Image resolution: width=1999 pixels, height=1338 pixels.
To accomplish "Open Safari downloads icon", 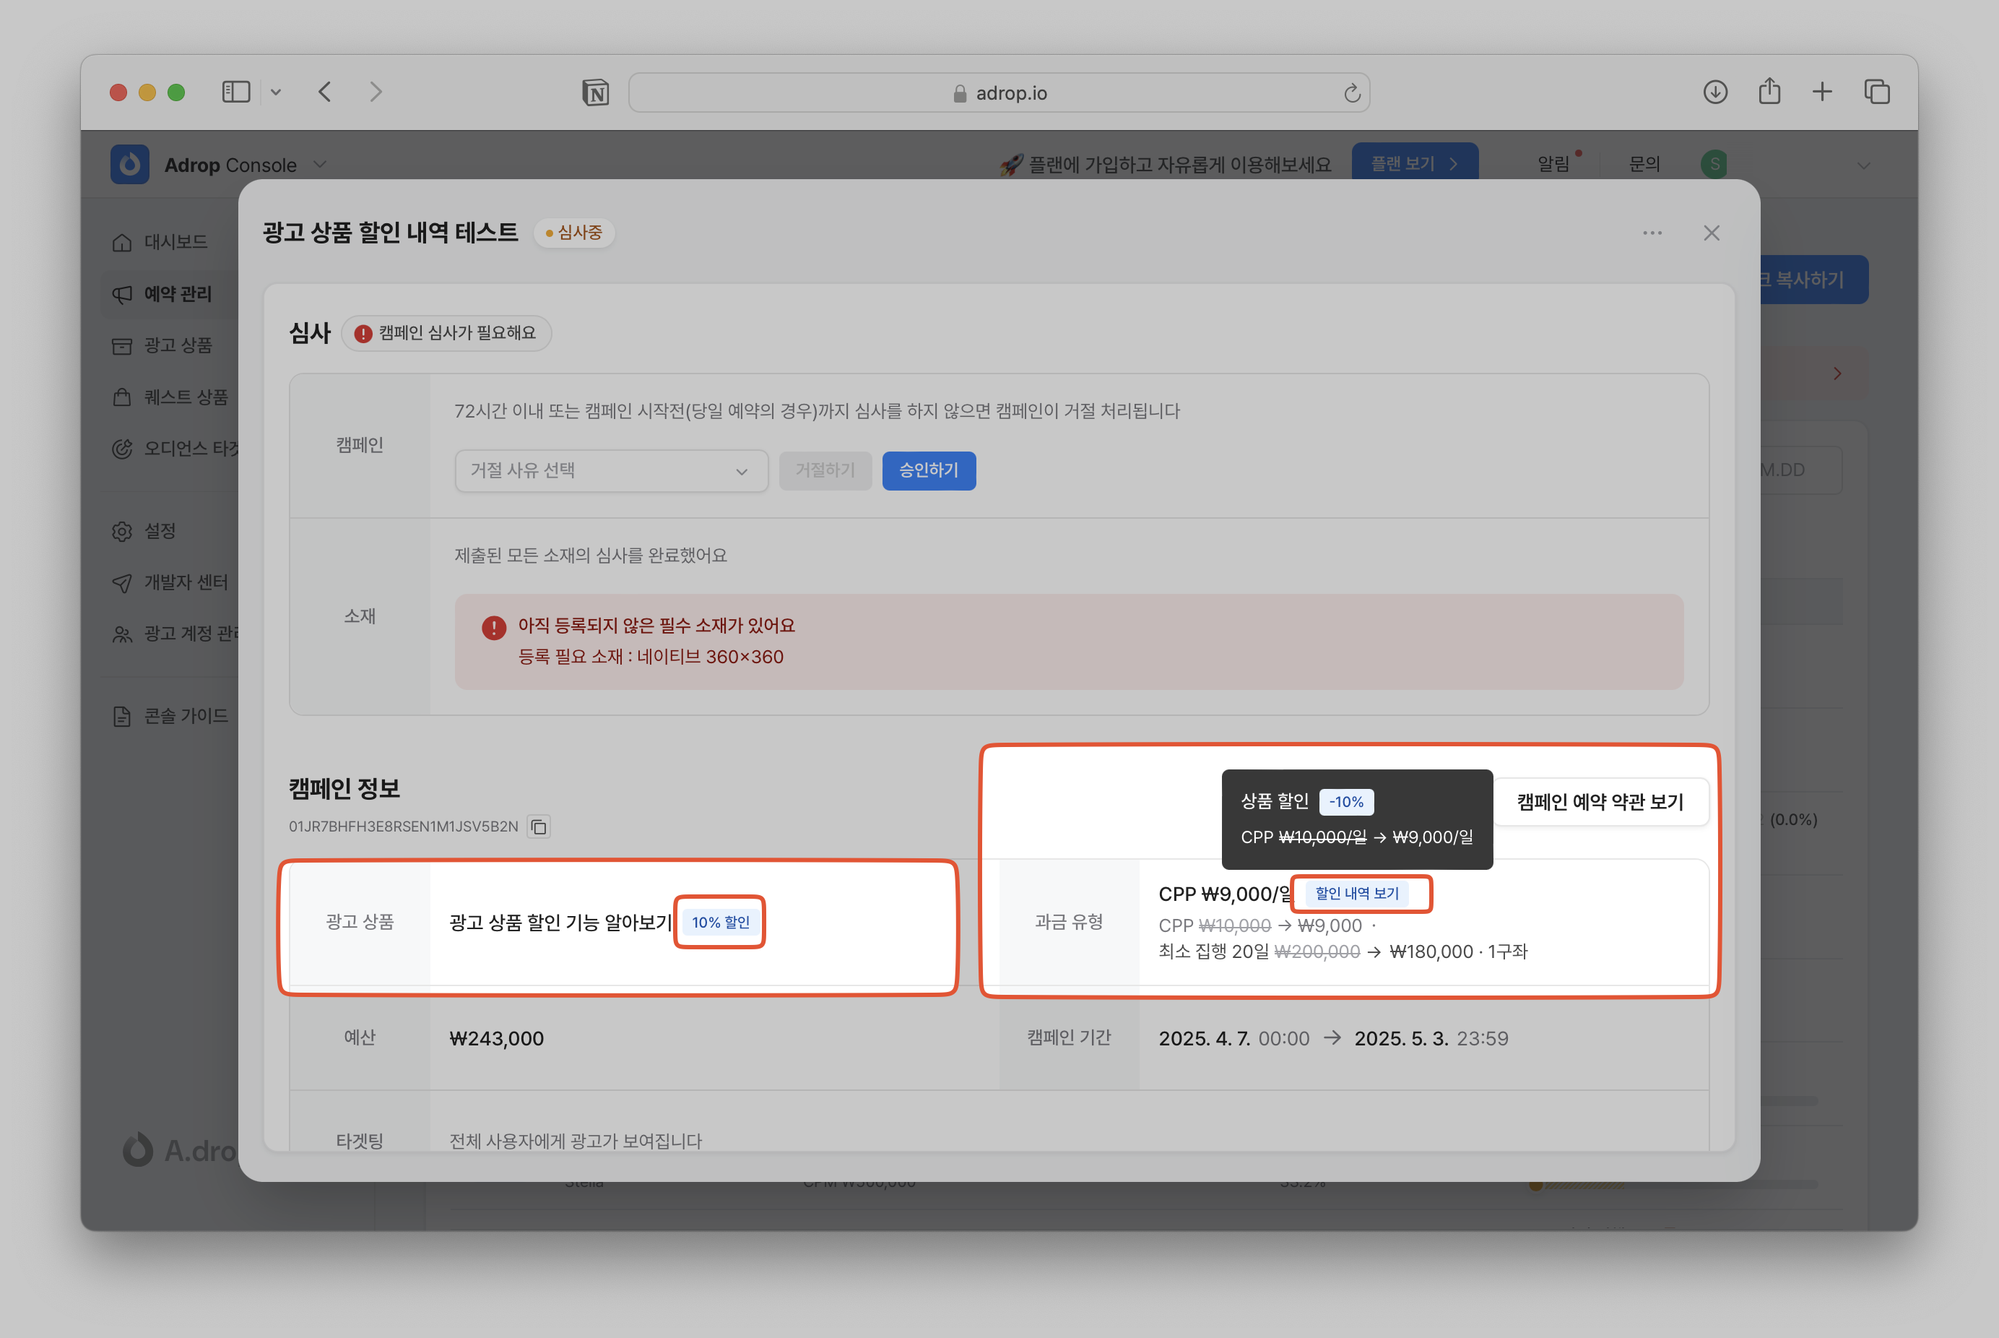I will 1715,92.
